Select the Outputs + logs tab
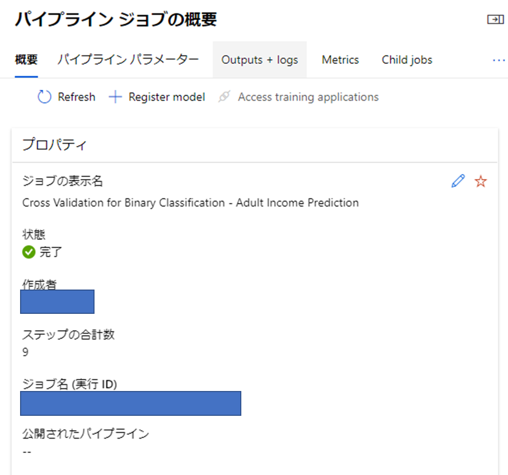Viewport: 508px width, 475px height. point(260,60)
